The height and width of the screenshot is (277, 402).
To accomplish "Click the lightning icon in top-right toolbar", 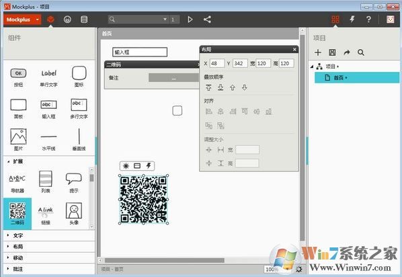I will pos(352,19).
